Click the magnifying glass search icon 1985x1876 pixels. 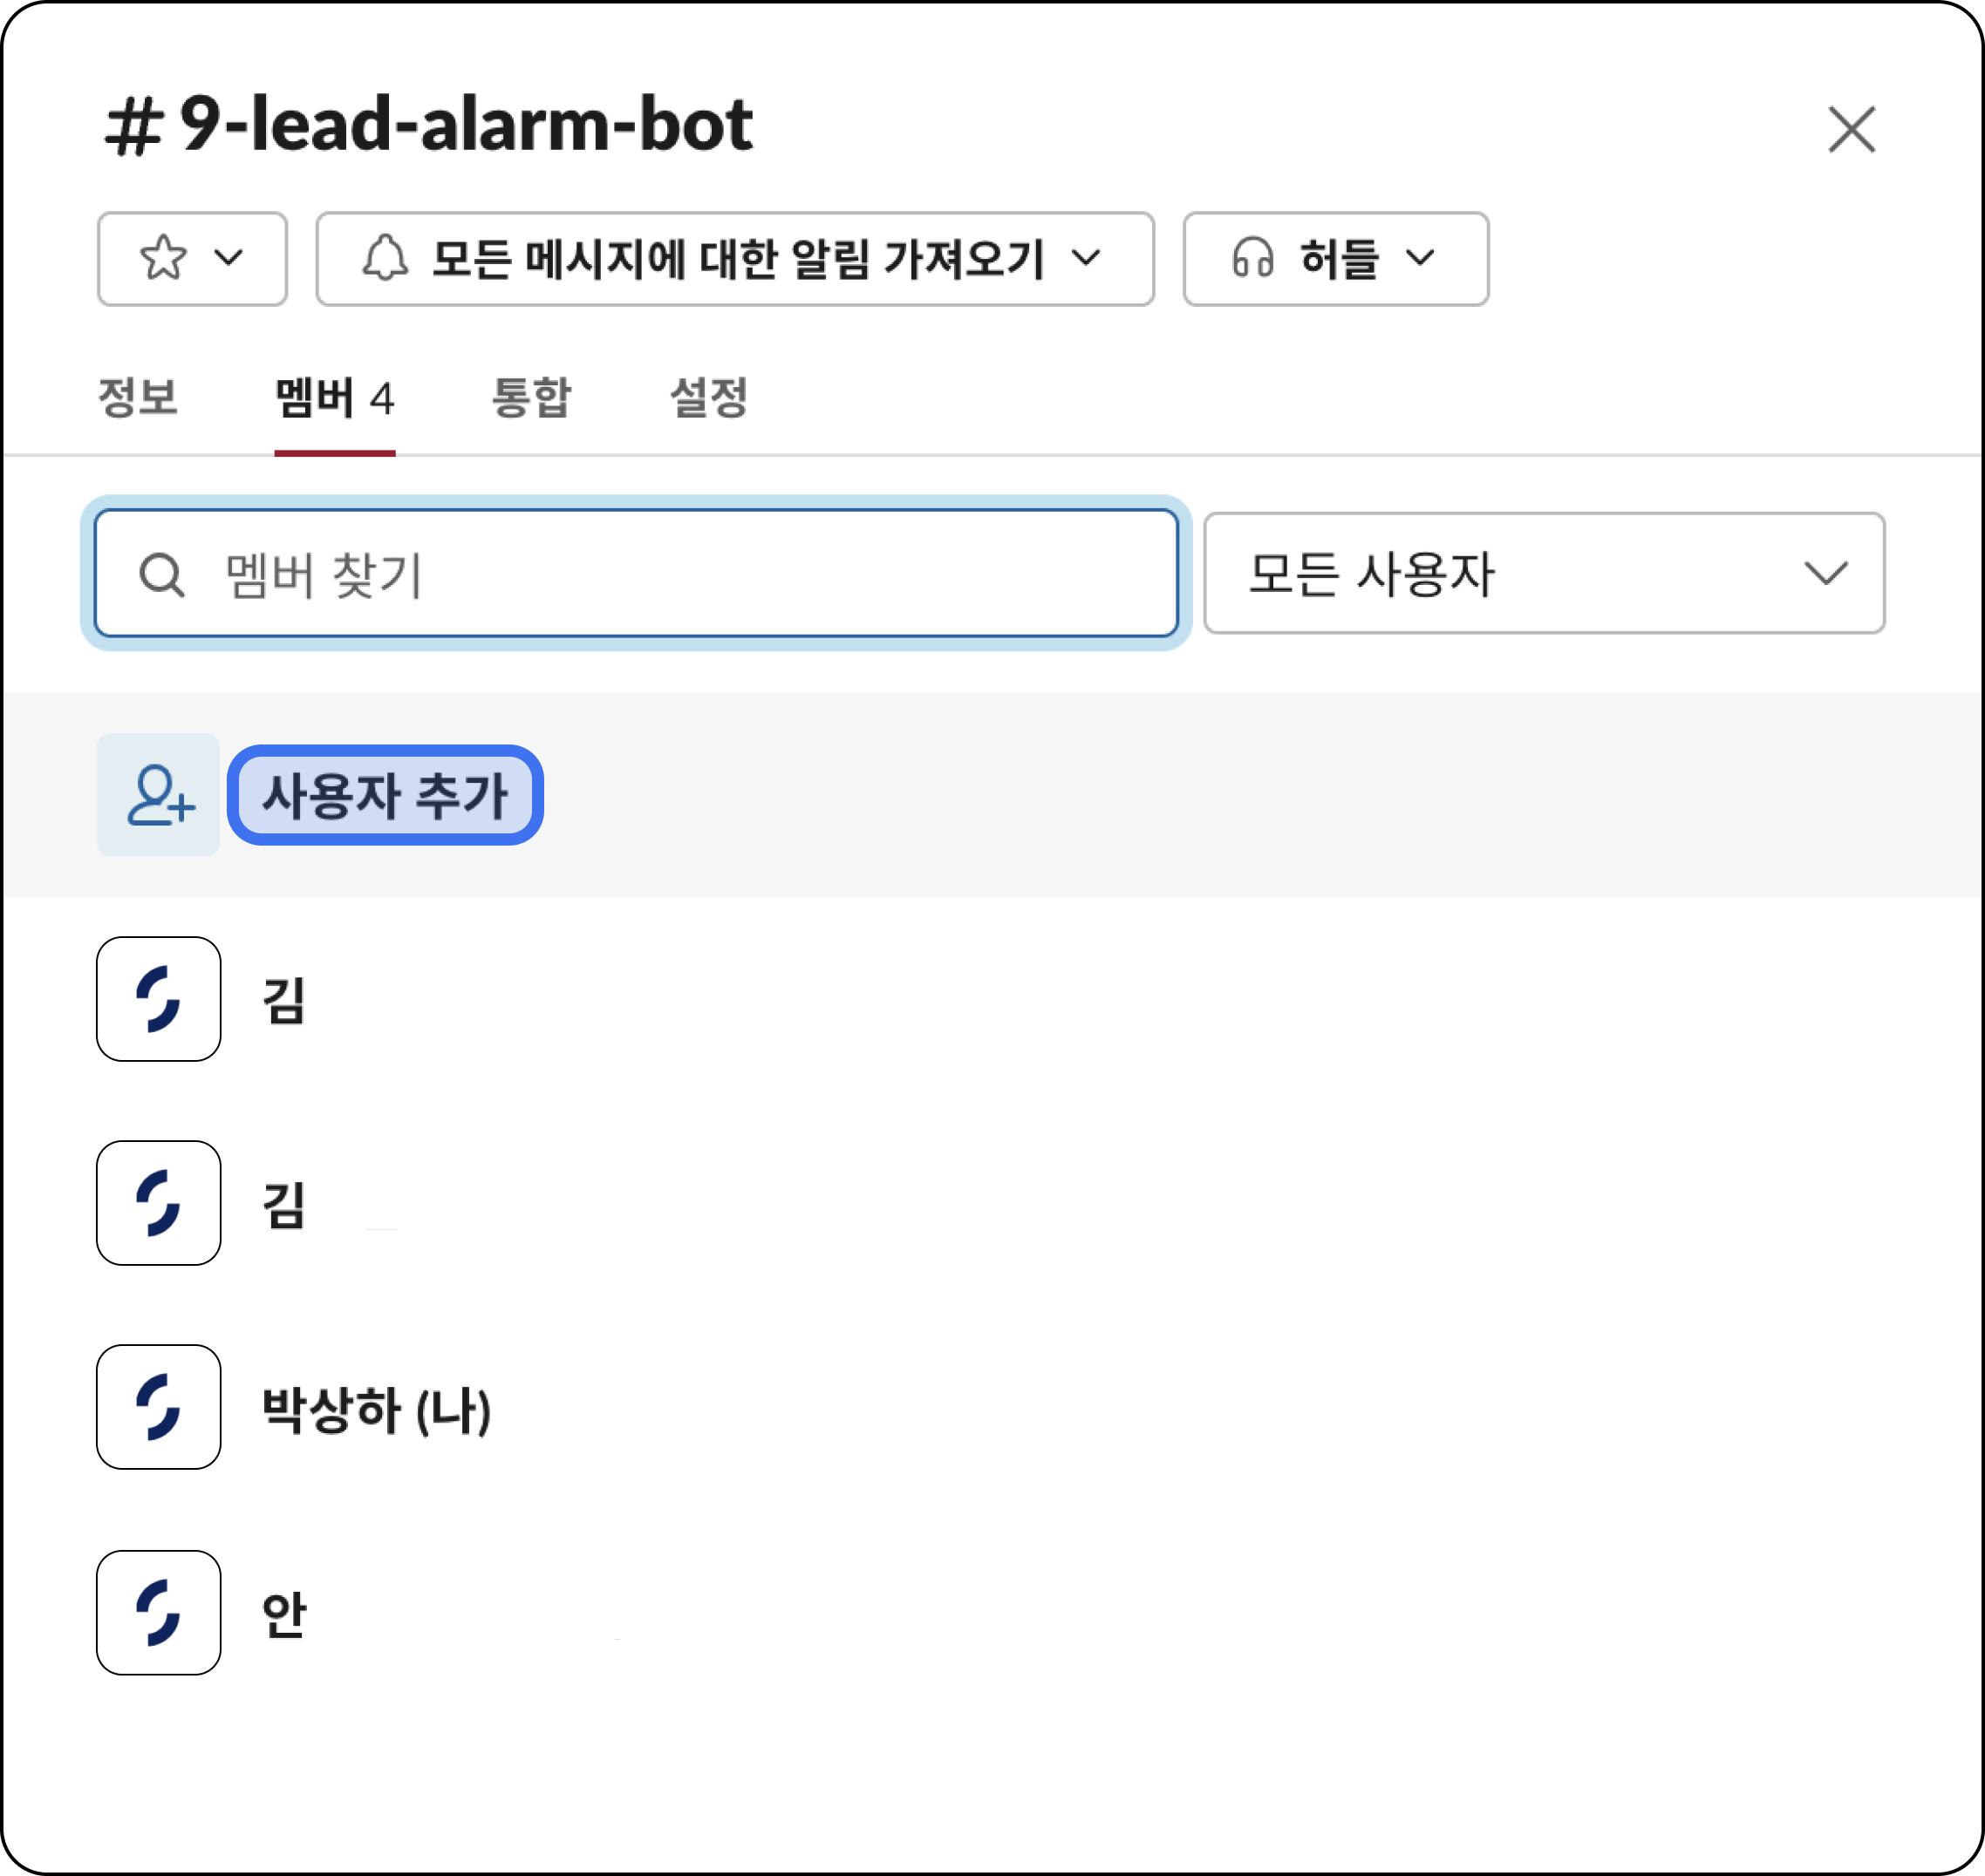[x=163, y=573]
